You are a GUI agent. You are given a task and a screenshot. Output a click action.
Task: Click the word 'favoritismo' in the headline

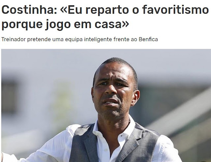[x=175, y=10]
